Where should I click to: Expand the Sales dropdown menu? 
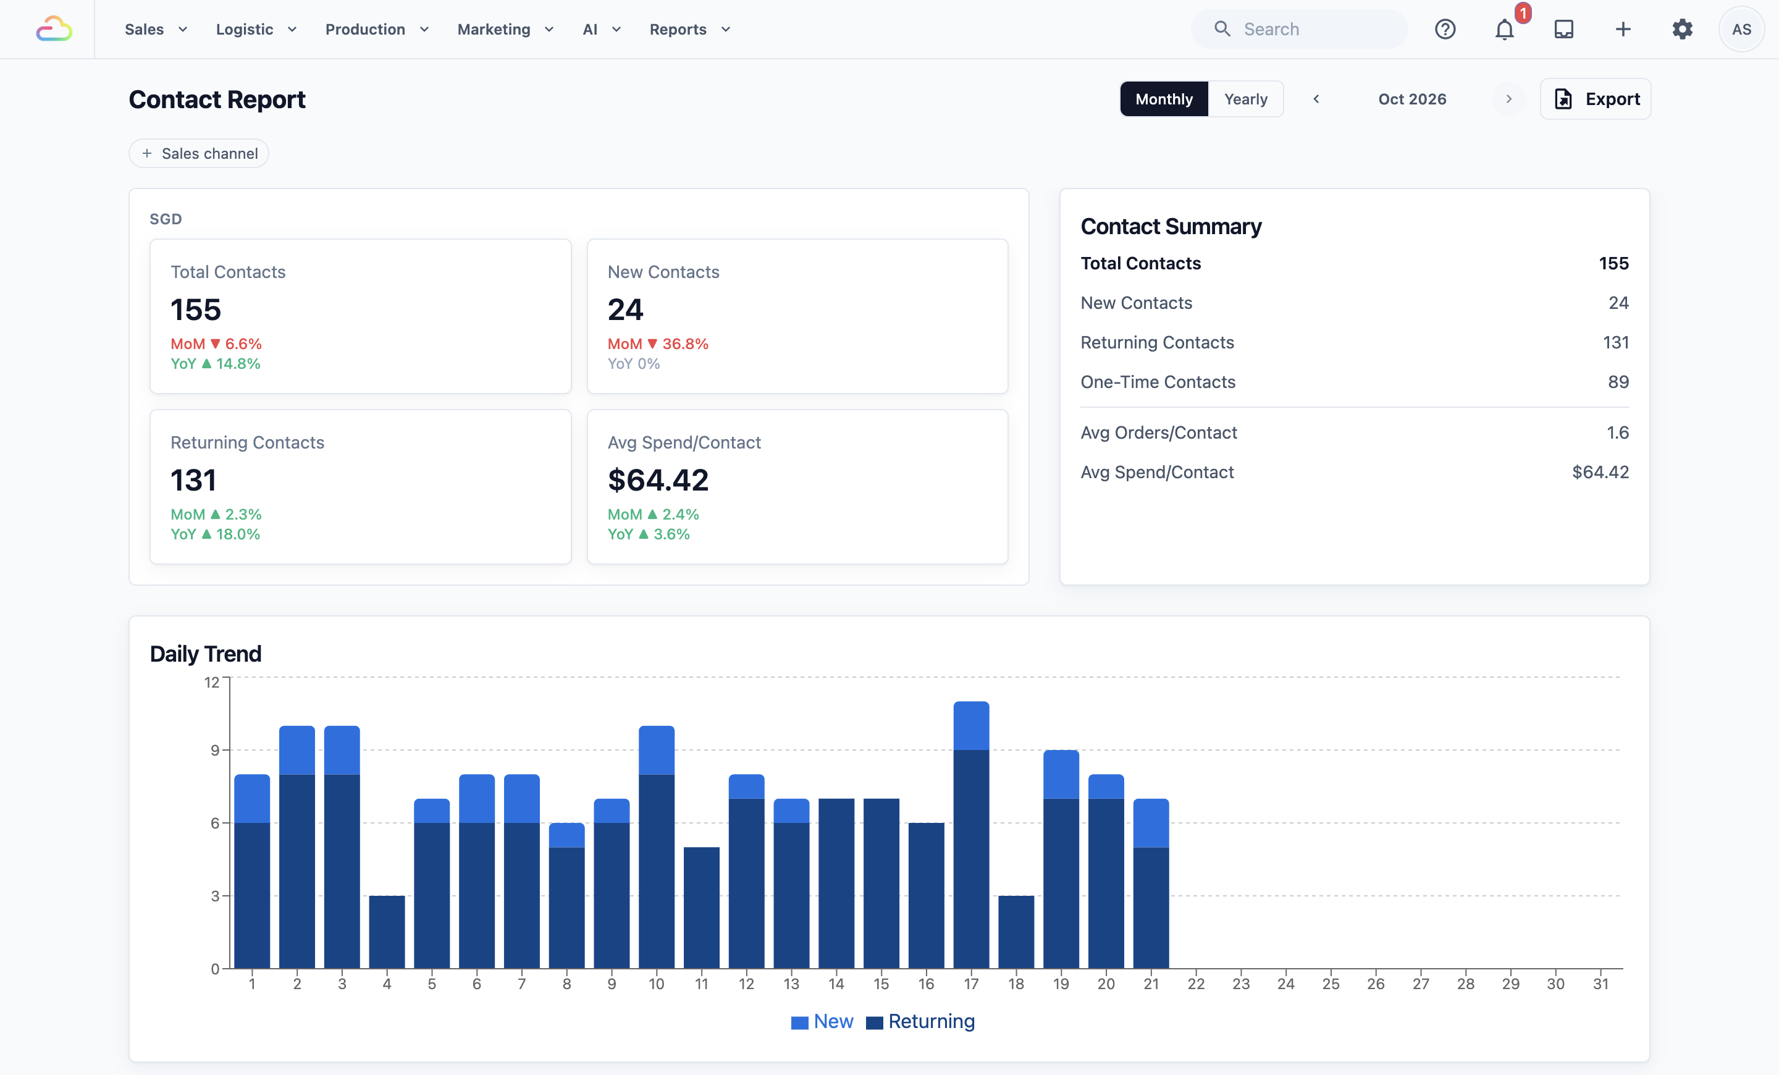(x=156, y=29)
